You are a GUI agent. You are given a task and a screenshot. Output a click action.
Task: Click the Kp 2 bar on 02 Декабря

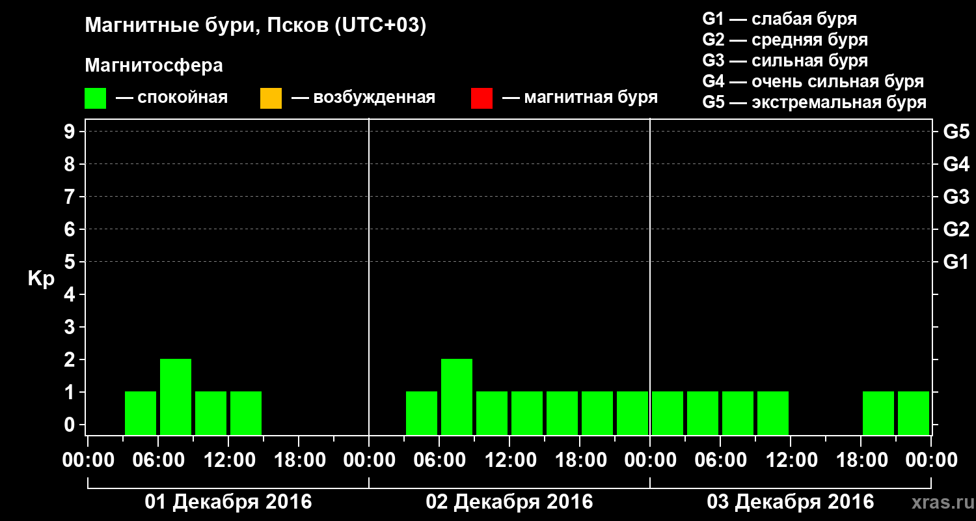pyautogui.click(x=457, y=397)
